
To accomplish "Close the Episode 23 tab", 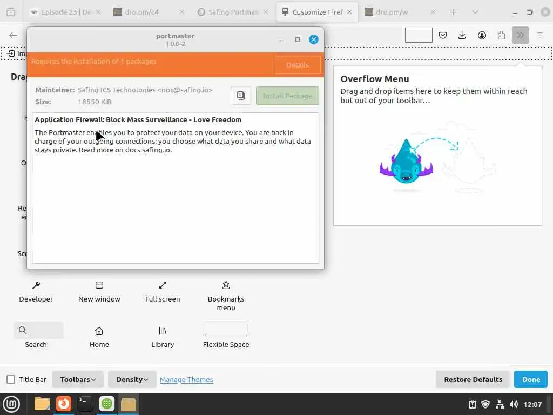I will pyautogui.click(x=98, y=12).
